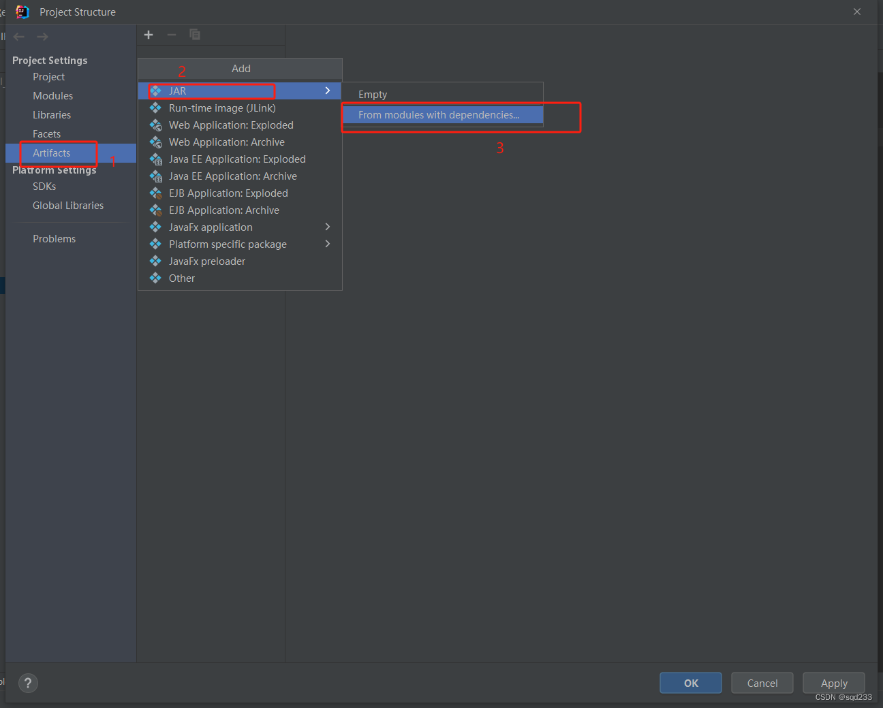Click the JavaFx preloader icon
883x708 pixels.
(156, 261)
